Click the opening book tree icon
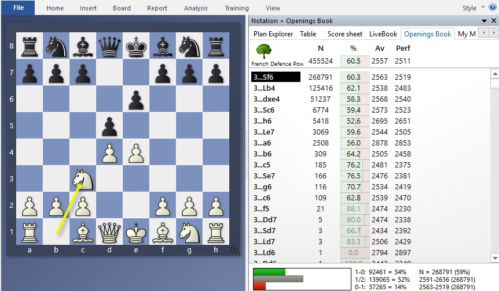Viewport: 499px width, 291px height. [264, 51]
